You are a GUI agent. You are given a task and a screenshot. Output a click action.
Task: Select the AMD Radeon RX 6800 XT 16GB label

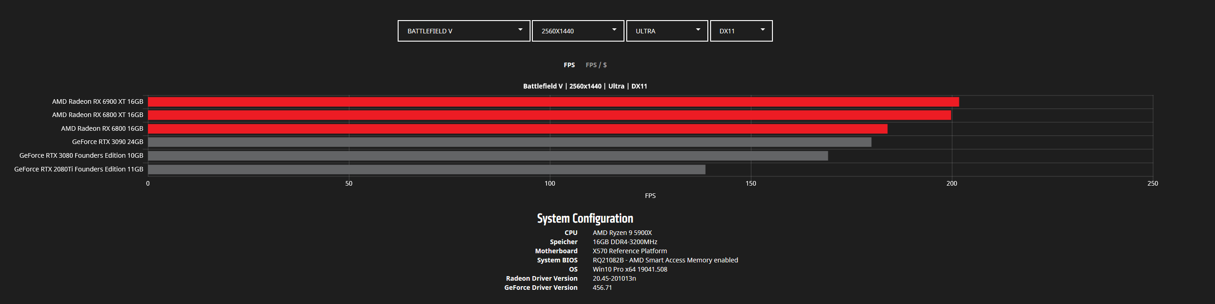(x=98, y=115)
